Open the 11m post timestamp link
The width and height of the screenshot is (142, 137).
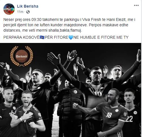[20, 12]
